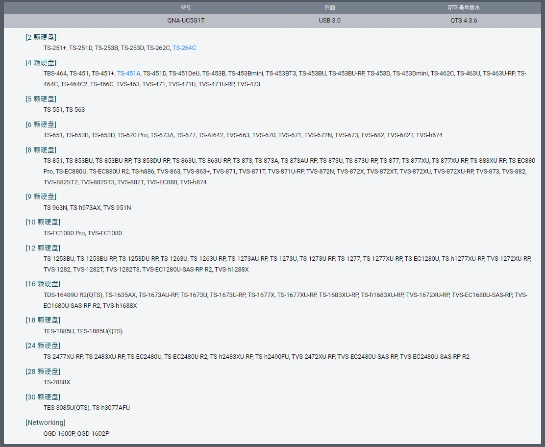Image resolution: width=545 pixels, height=447 pixels.
Task: Click the TS-h886 model name
Action: [143, 172]
